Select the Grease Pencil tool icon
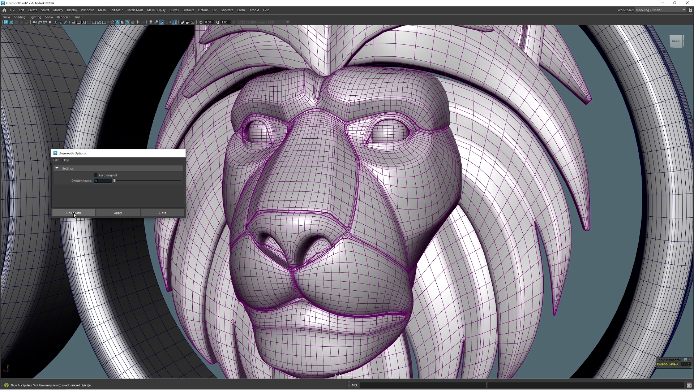Screen dimensions: 694x390 tap(65, 22)
